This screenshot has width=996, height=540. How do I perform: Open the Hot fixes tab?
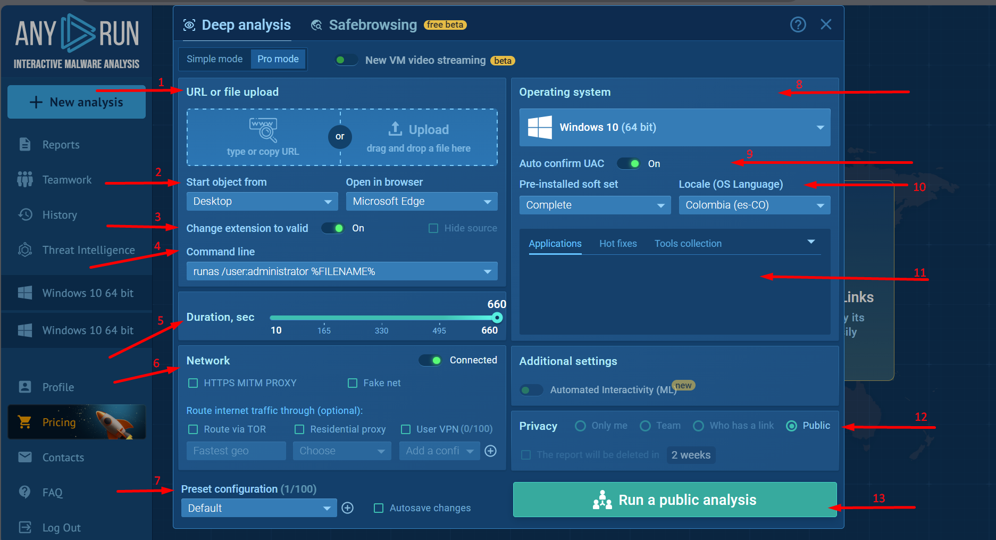pos(618,244)
